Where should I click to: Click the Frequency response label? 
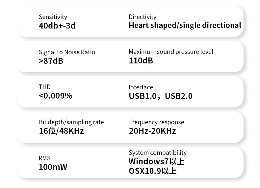(x=156, y=122)
